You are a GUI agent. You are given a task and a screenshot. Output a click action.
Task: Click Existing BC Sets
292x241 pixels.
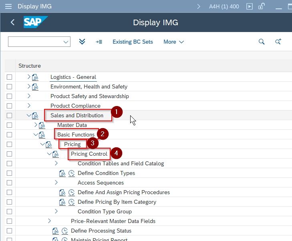click(133, 42)
